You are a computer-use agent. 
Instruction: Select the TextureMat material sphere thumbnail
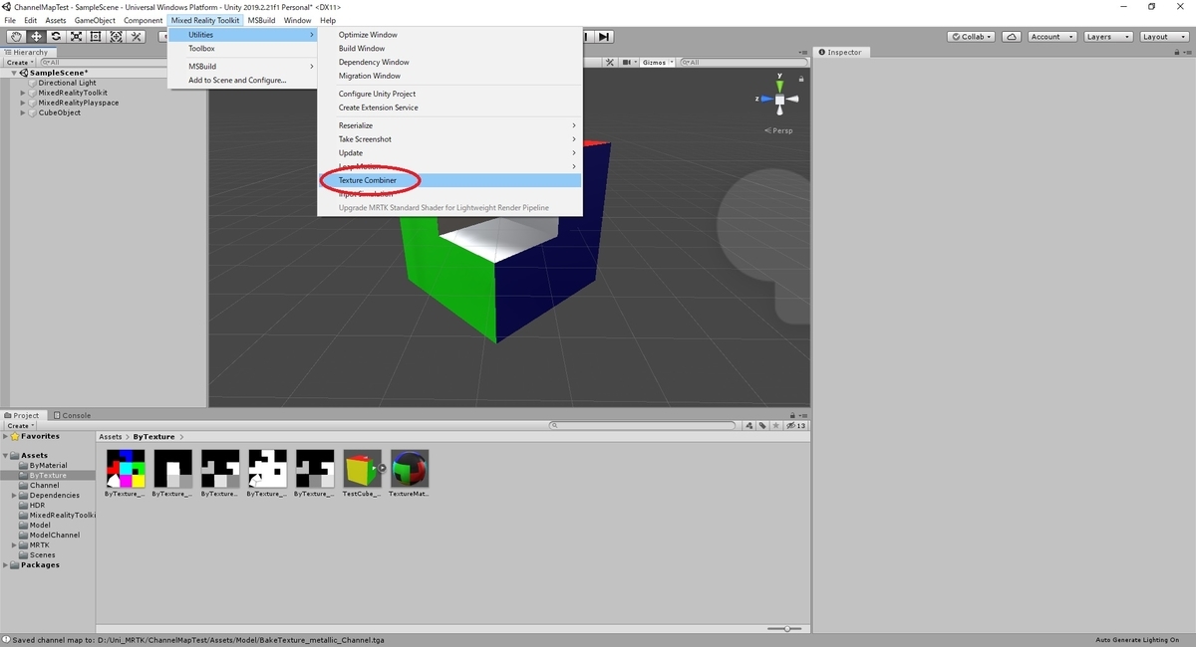tap(410, 468)
